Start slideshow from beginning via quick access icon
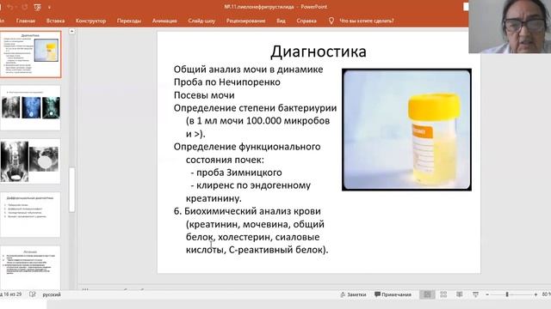 [37, 7]
